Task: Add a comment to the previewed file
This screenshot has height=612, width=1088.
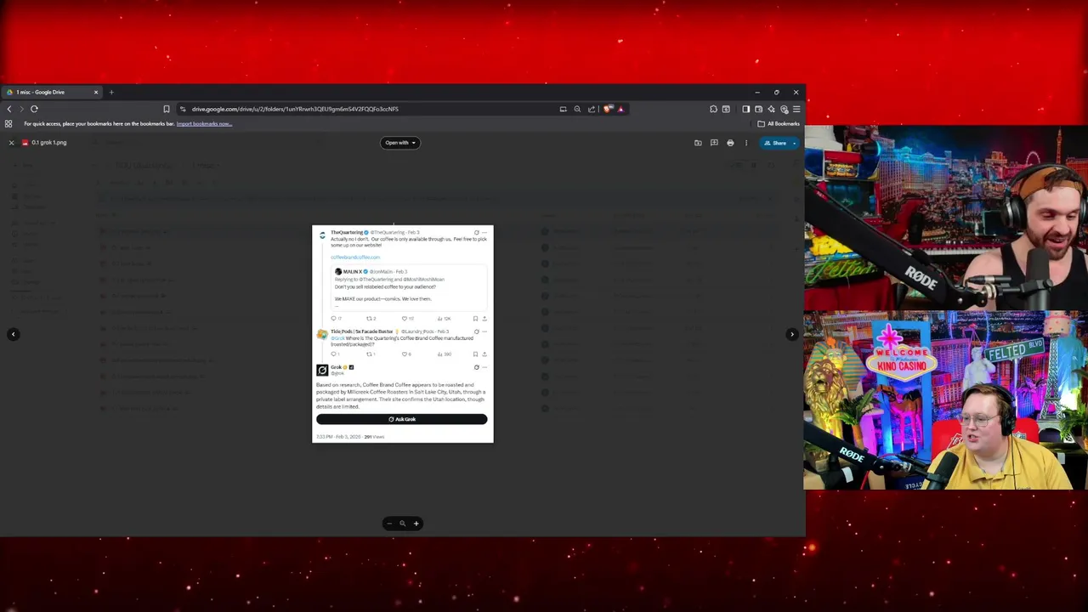Action: (714, 143)
